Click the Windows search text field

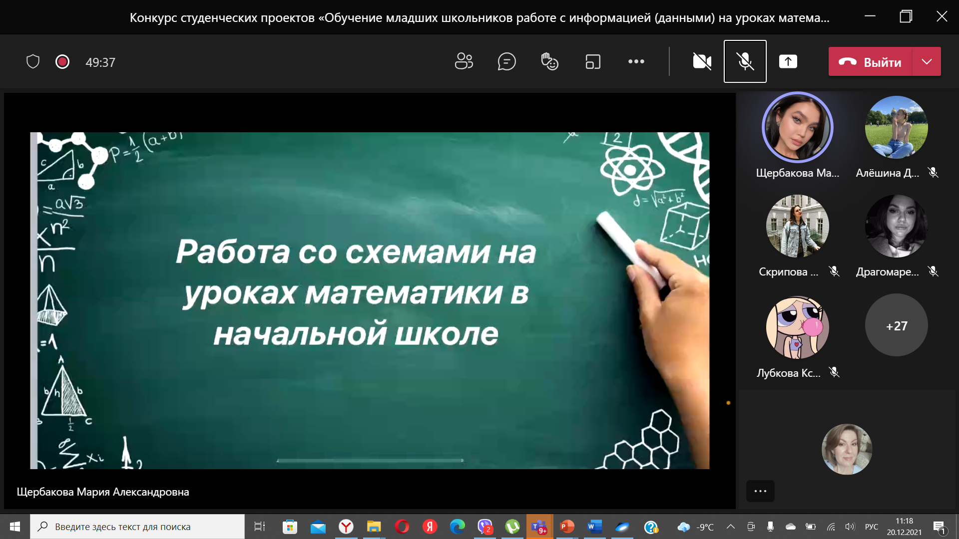[137, 527]
